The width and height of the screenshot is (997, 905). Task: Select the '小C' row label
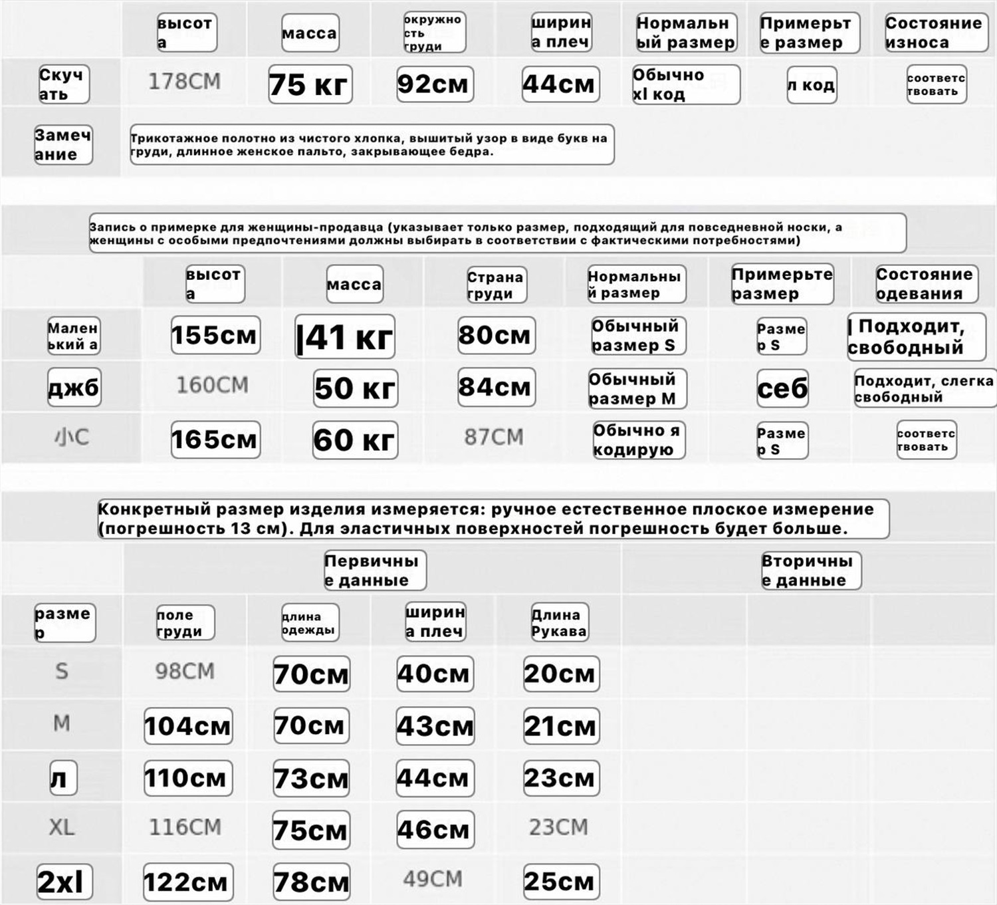[x=71, y=437]
